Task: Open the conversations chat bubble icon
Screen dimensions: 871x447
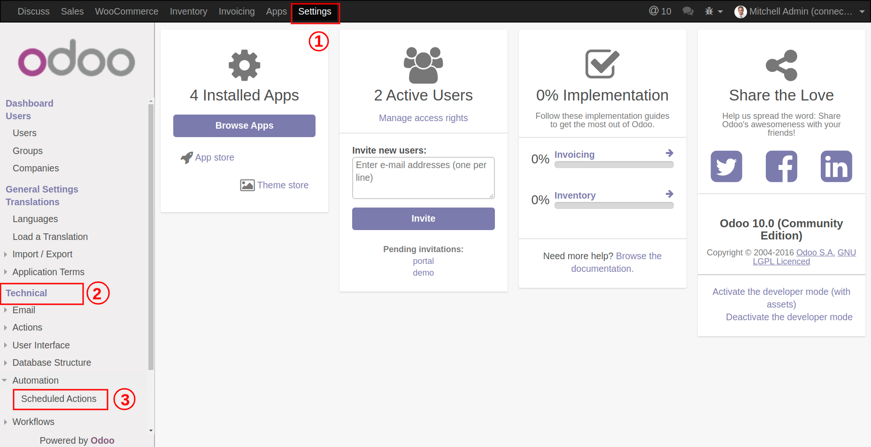Action: click(x=688, y=11)
